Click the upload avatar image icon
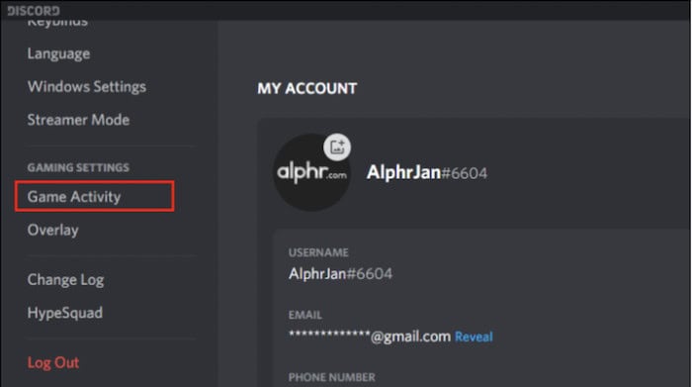692x387 pixels. (x=337, y=146)
